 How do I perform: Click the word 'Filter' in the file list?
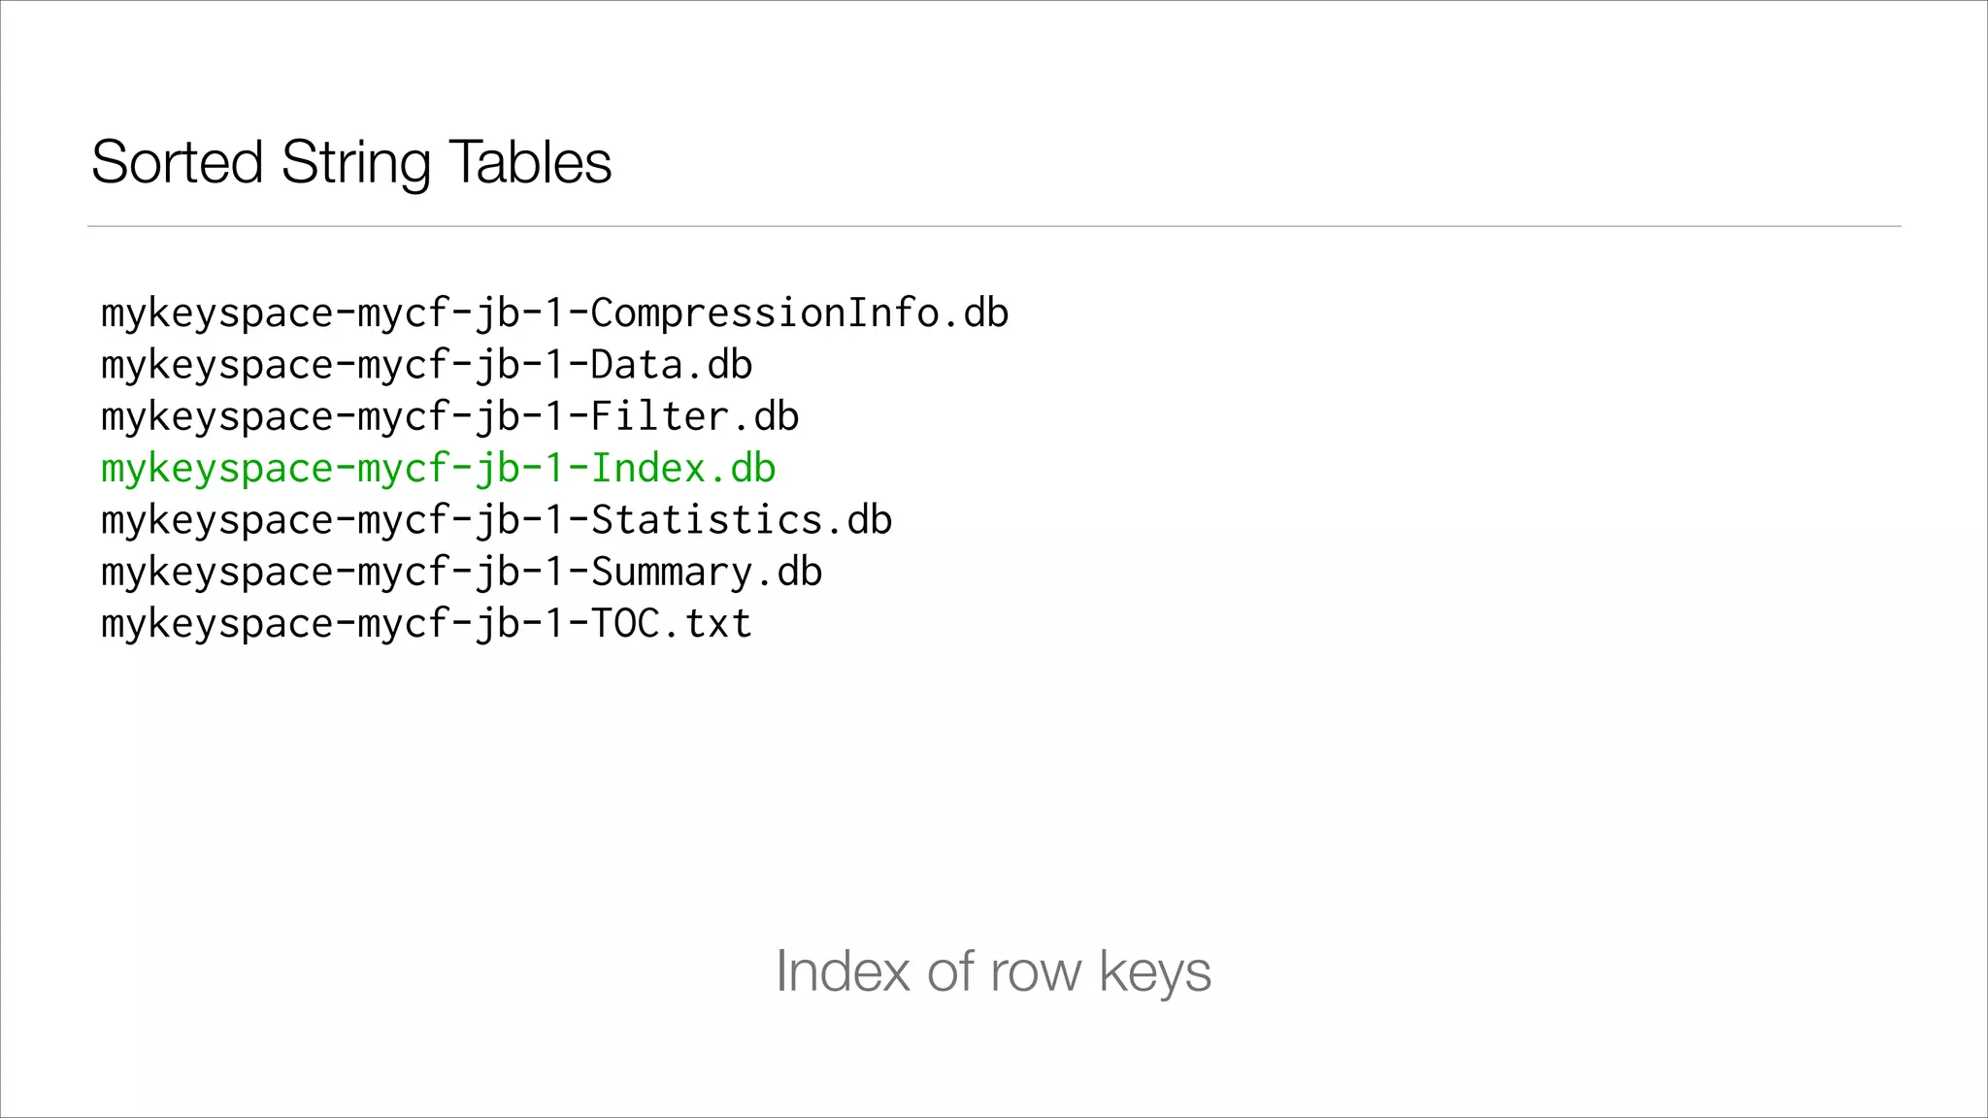(660, 417)
